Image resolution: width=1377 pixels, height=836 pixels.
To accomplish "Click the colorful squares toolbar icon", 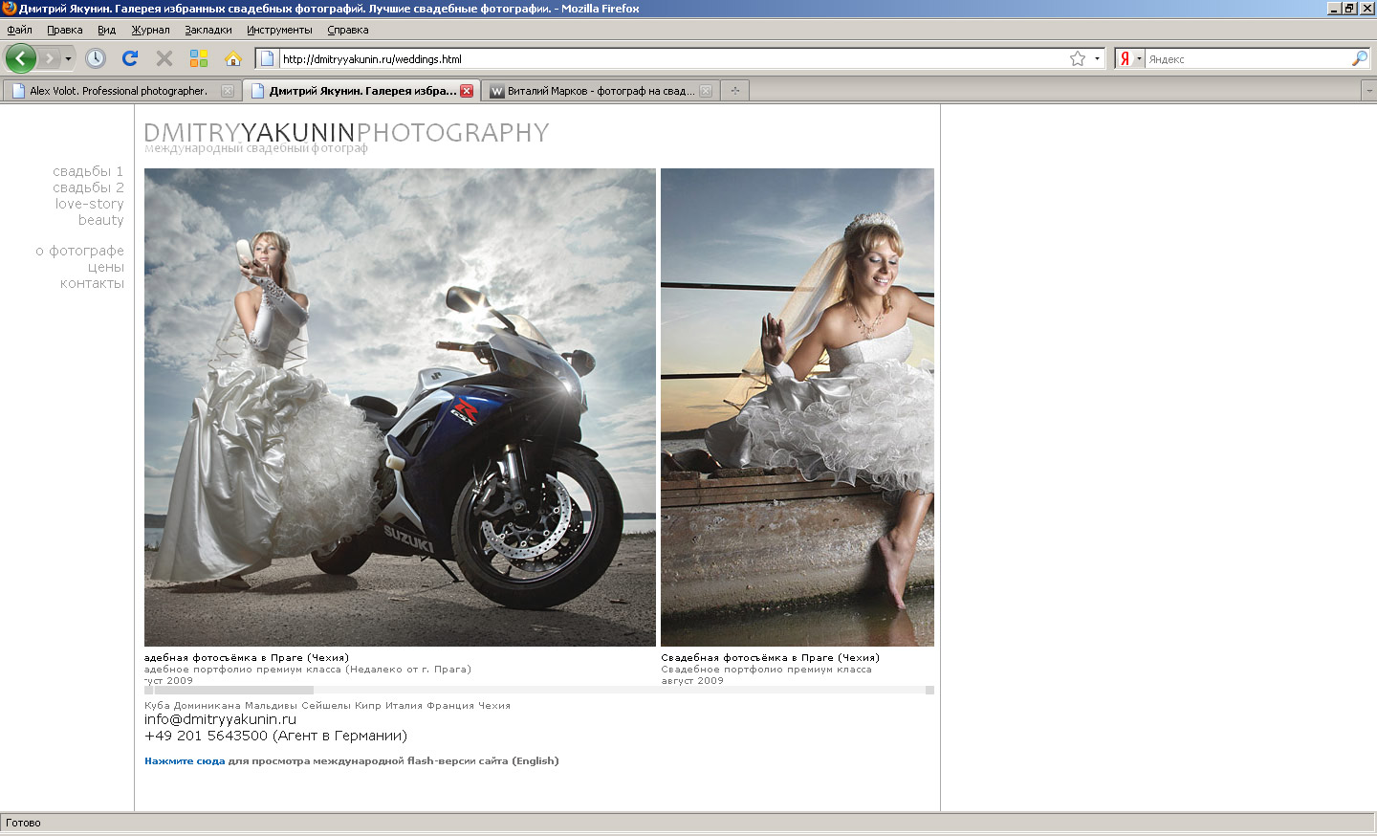I will click(x=199, y=58).
